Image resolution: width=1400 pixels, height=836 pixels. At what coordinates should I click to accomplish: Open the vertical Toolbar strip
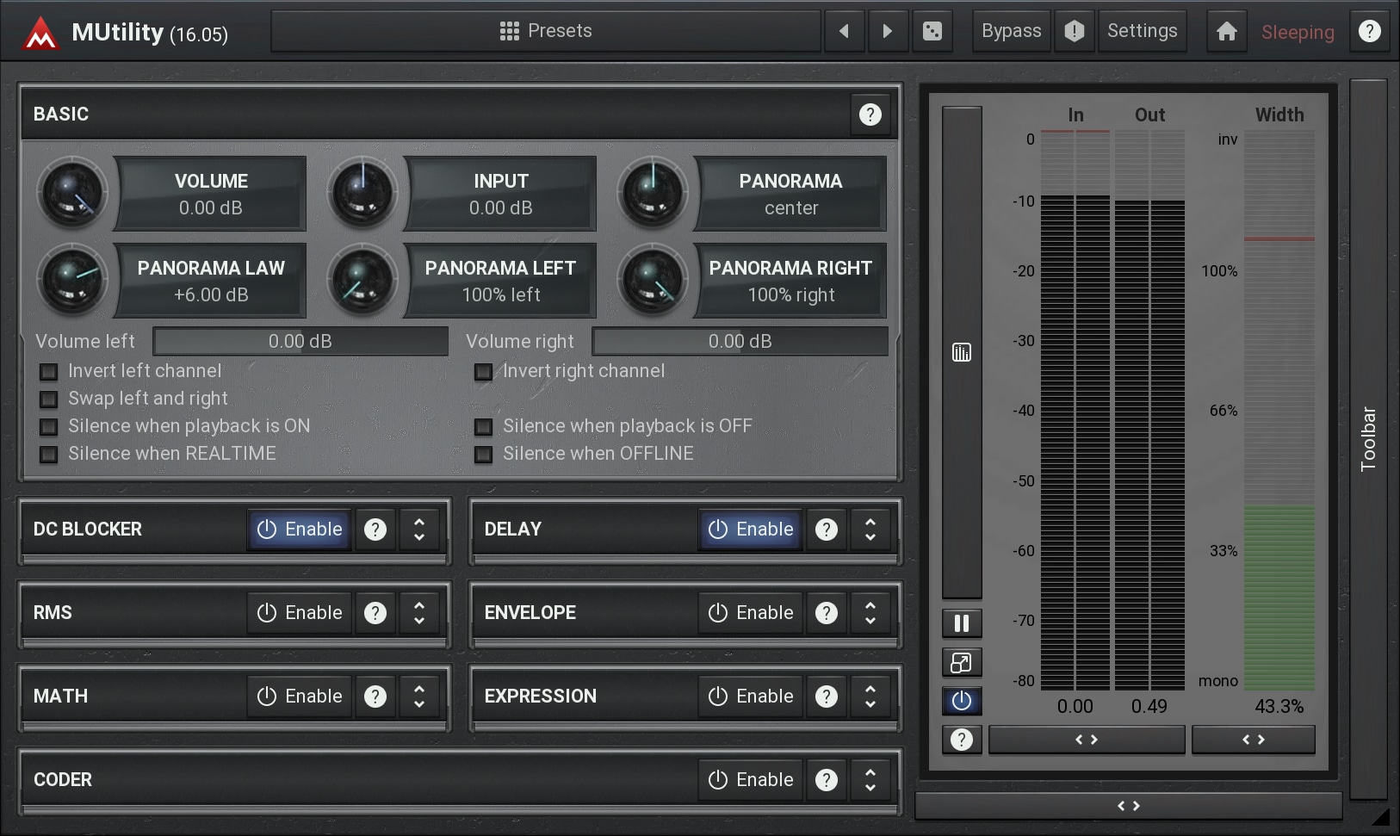(1368, 439)
